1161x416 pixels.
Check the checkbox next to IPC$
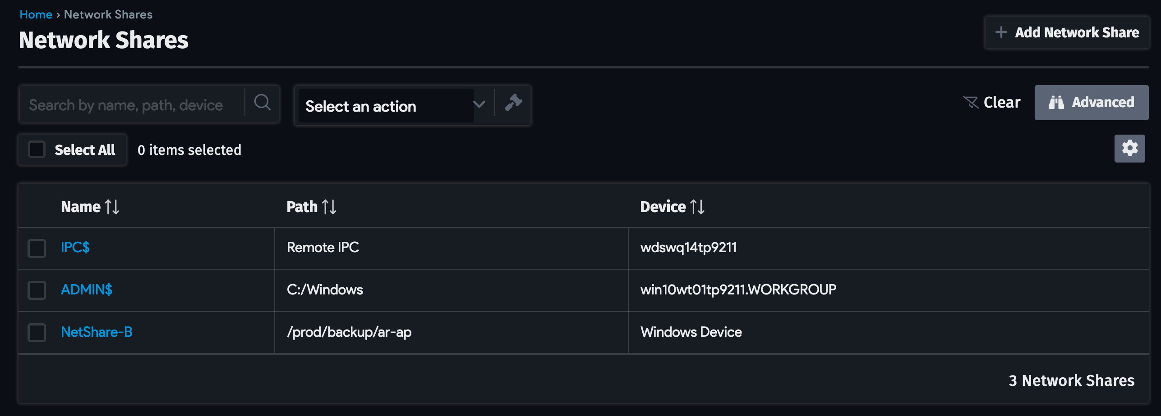pos(37,248)
